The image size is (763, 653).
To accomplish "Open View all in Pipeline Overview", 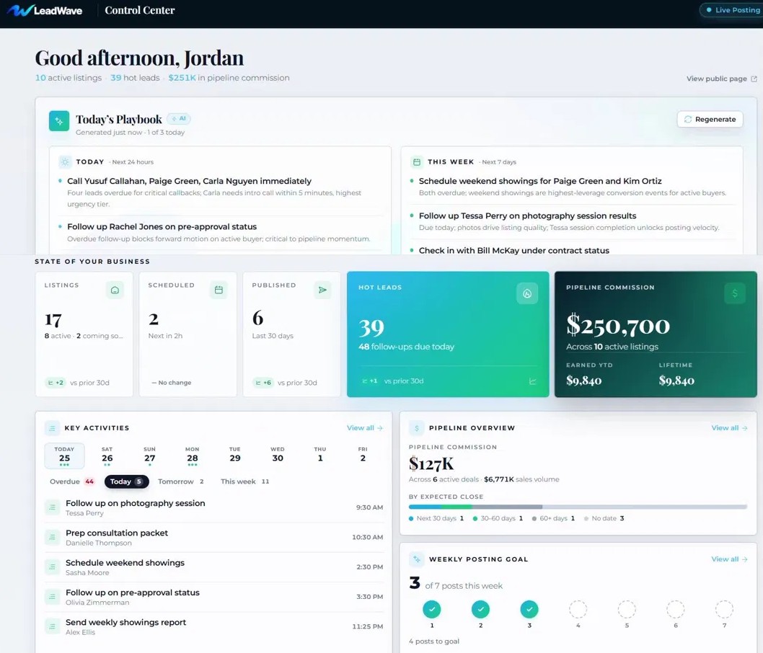I will (729, 428).
